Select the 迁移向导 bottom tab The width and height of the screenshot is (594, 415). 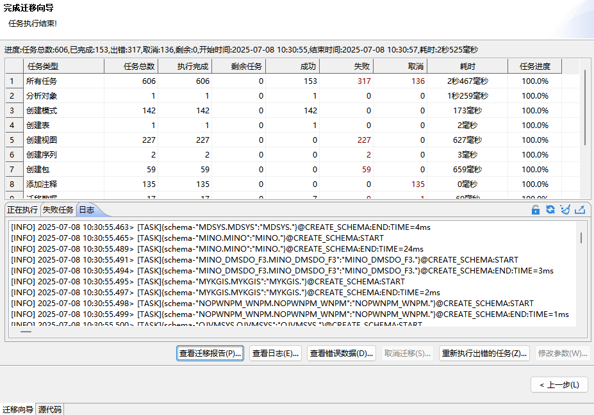tap(18, 409)
